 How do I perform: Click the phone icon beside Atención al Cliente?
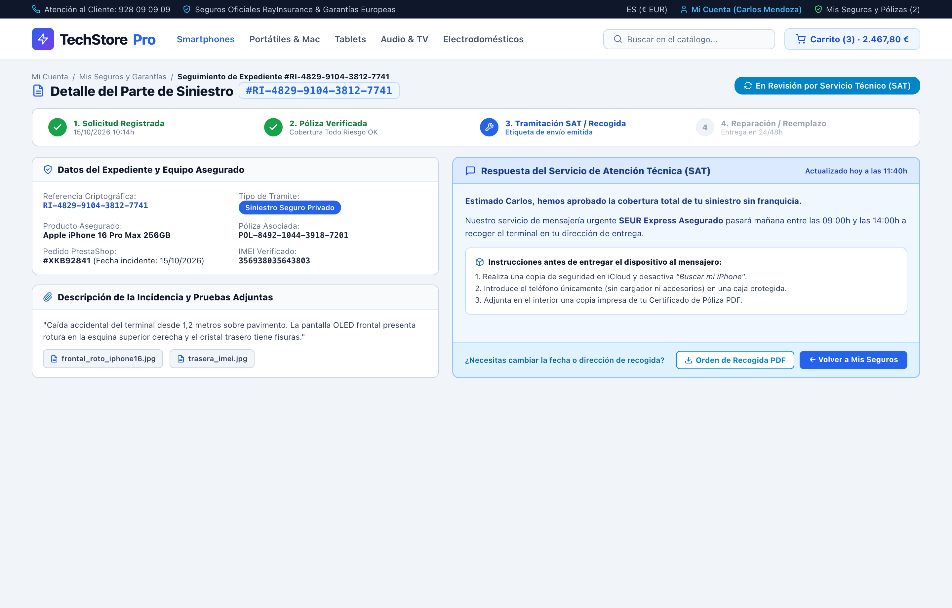(x=36, y=9)
